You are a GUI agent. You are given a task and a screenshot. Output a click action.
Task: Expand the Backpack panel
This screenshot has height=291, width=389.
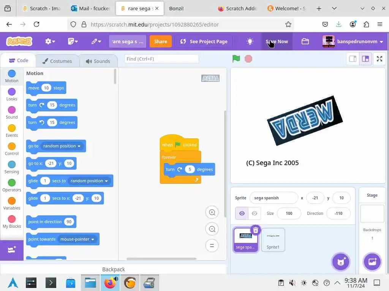click(113, 269)
